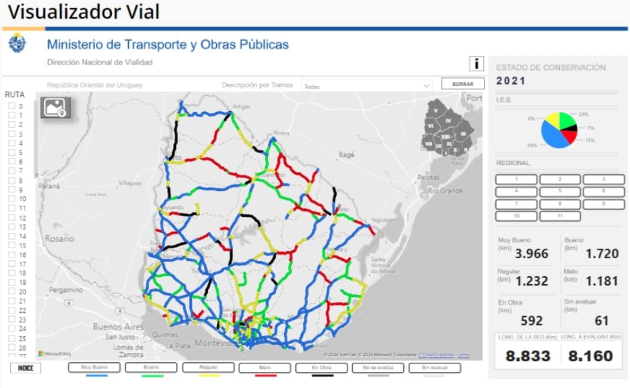Click the information 'i' icon
Image resolution: width=630 pixels, height=388 pixels.
click(476, 64)
